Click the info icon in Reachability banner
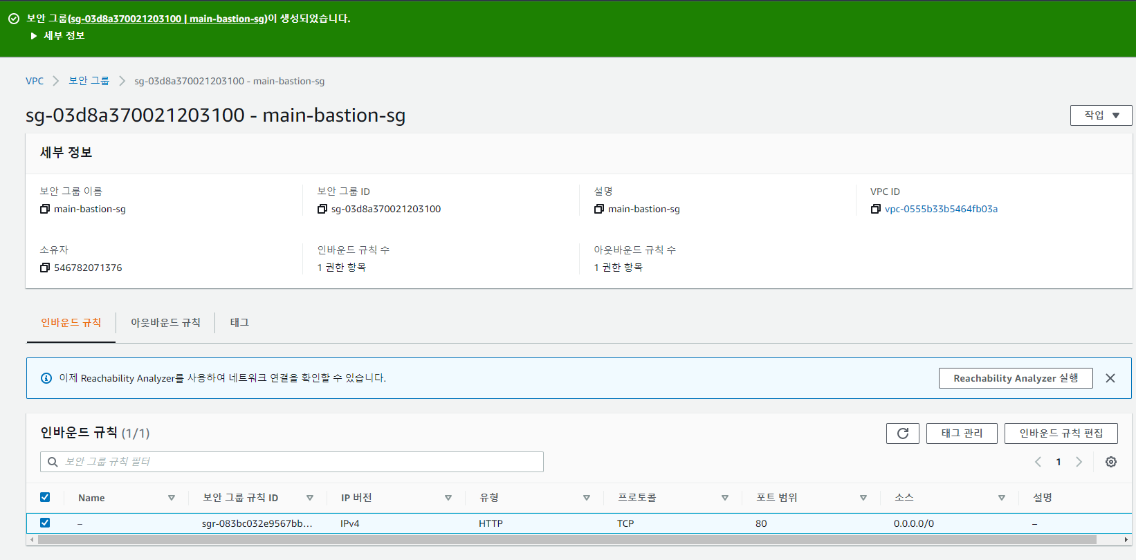This screenshot has height=560, width=1136. coord(46,378)
